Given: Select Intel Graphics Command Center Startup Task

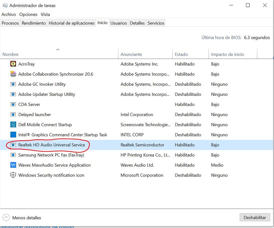Looking at the screenshot, I should (x=63, y=135).
